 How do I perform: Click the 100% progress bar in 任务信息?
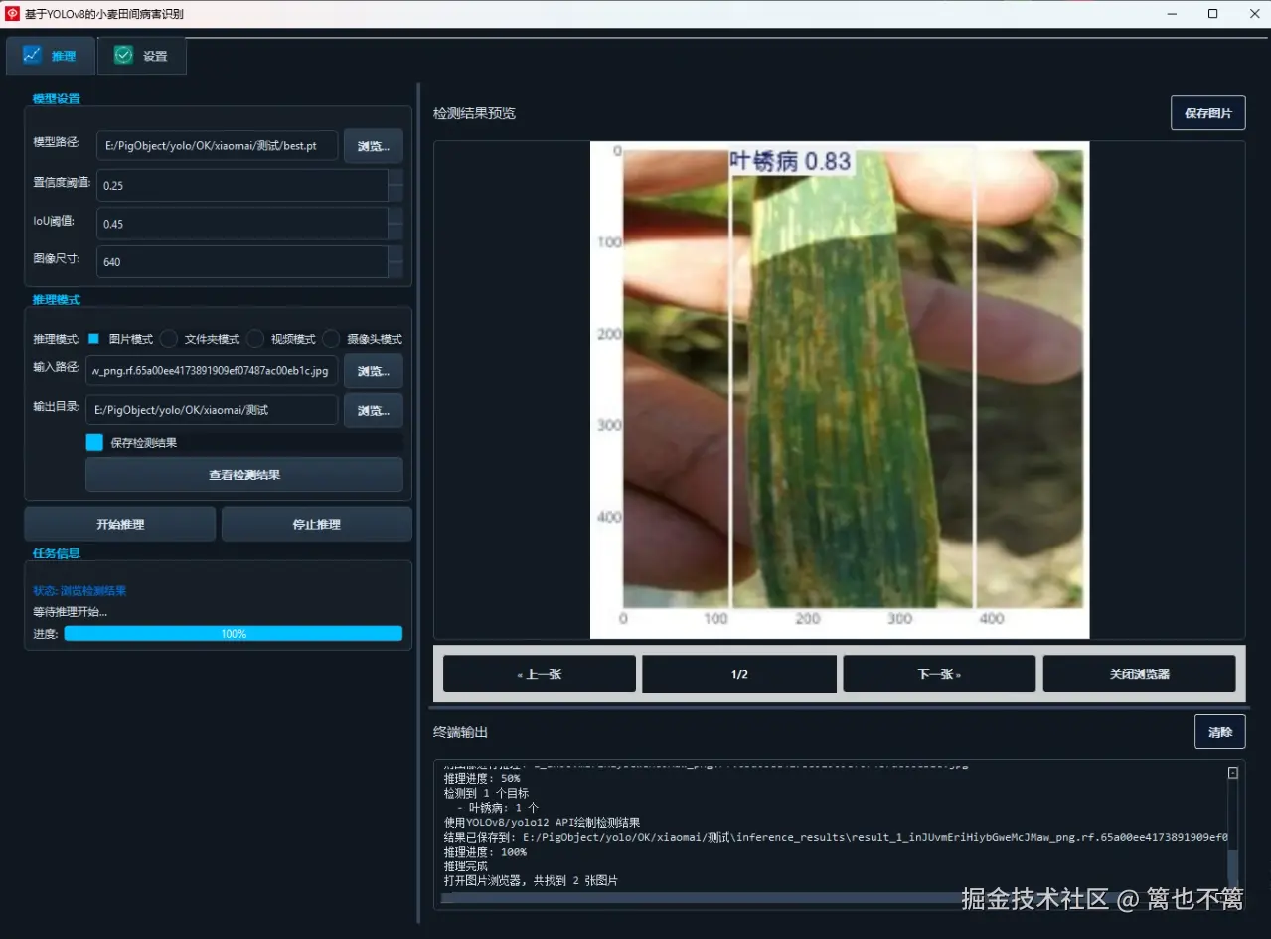coord(233,633)
